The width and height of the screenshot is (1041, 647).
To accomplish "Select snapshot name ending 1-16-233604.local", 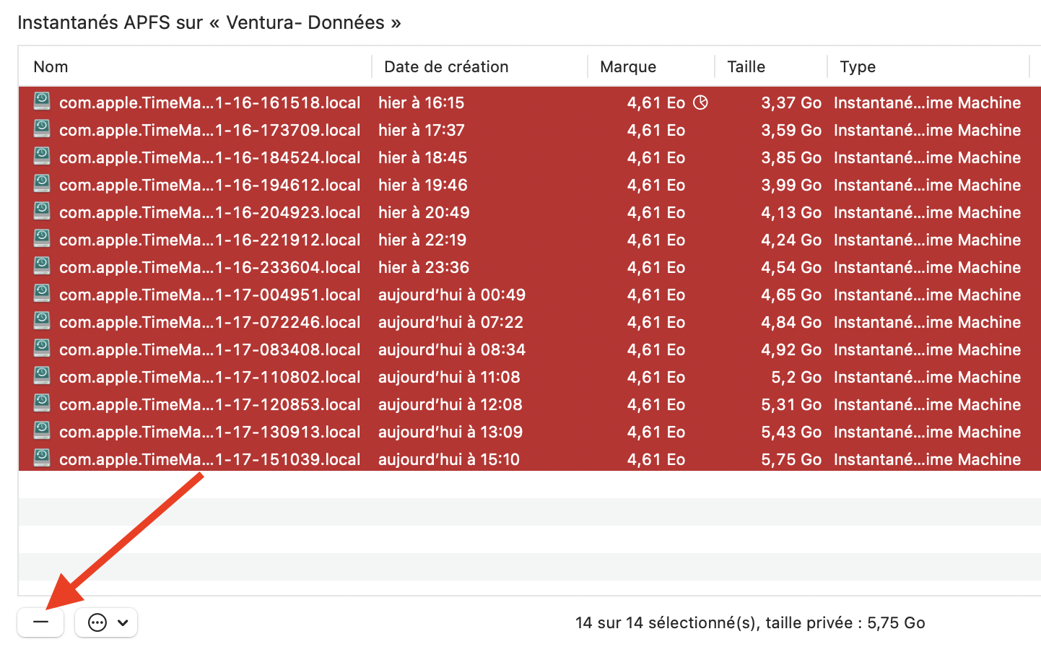I will pyautogui.click(x=209, y=267).
